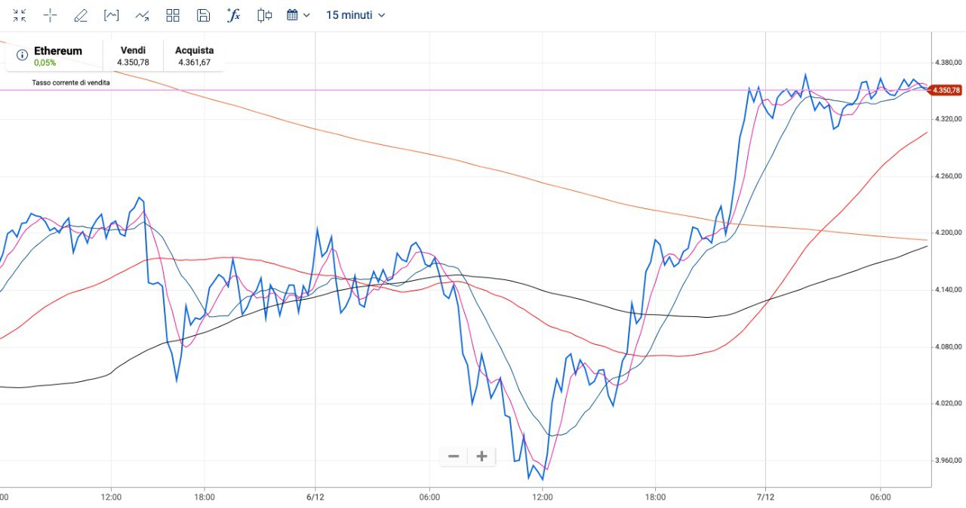Save the chart with the floppy disk icon
Screen dimensions: 966x508
coord(203,15)
